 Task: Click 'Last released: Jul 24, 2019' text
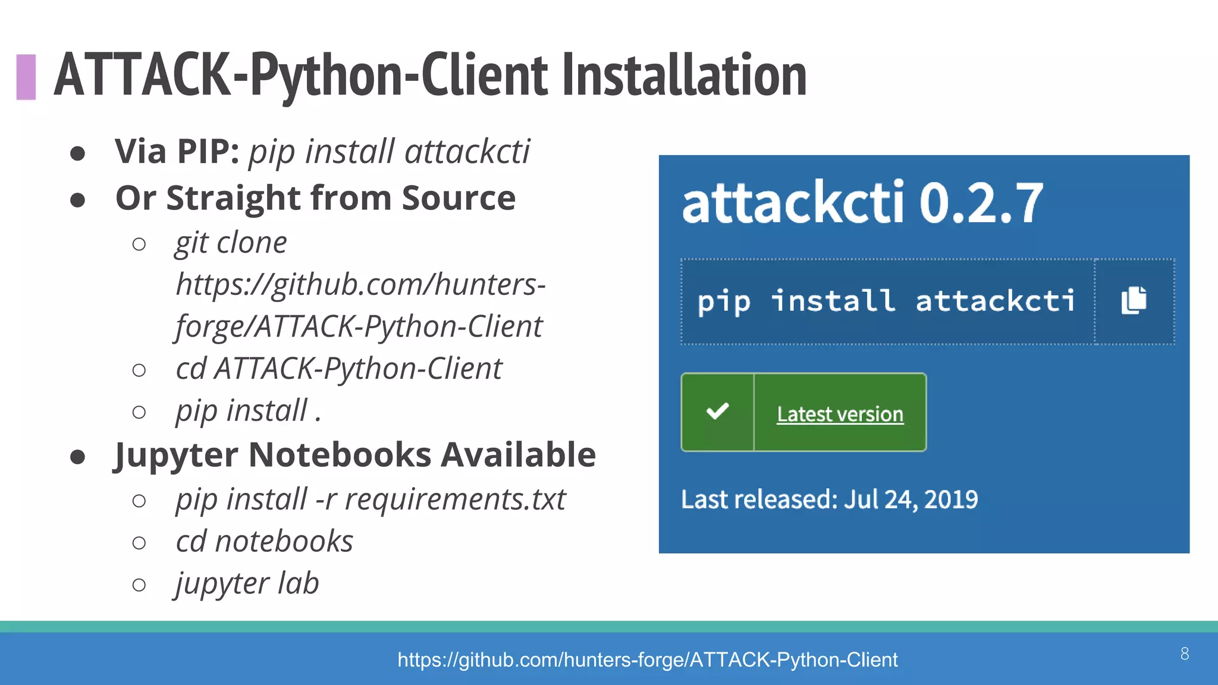(x=829, y=499)
